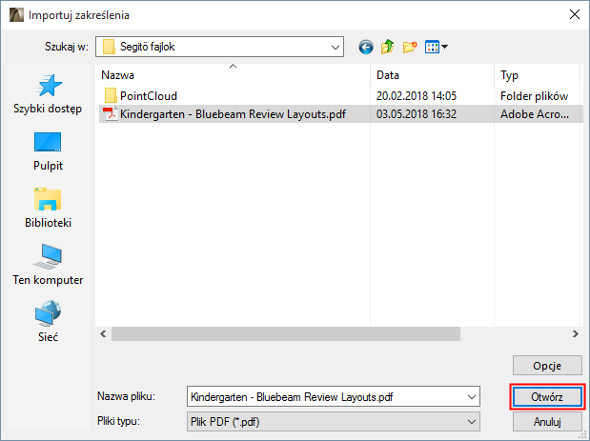Open Pulpit location in sidebar
The width and height of the screenshot is (590, 441).
pyautogui.click(x=48, y=151)
